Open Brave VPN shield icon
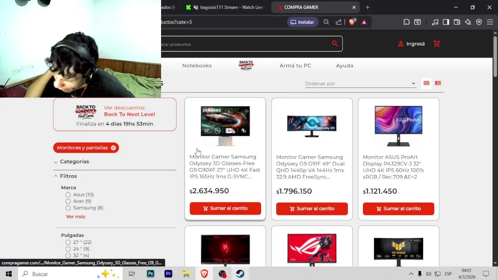The image size is (498, 280). 479,22
